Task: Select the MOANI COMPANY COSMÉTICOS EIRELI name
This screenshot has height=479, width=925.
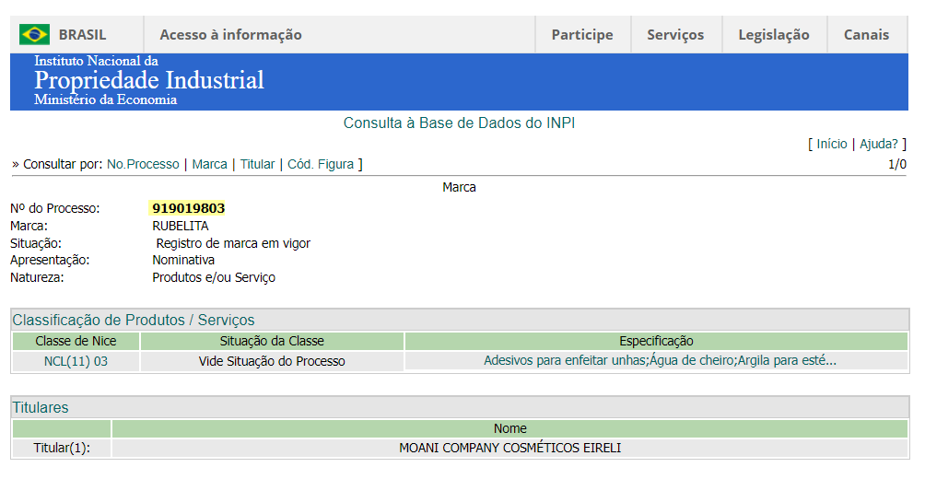Action: click(509, 449)
